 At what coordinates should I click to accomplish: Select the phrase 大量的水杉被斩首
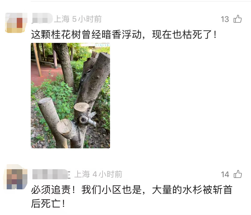click(192, 190)
